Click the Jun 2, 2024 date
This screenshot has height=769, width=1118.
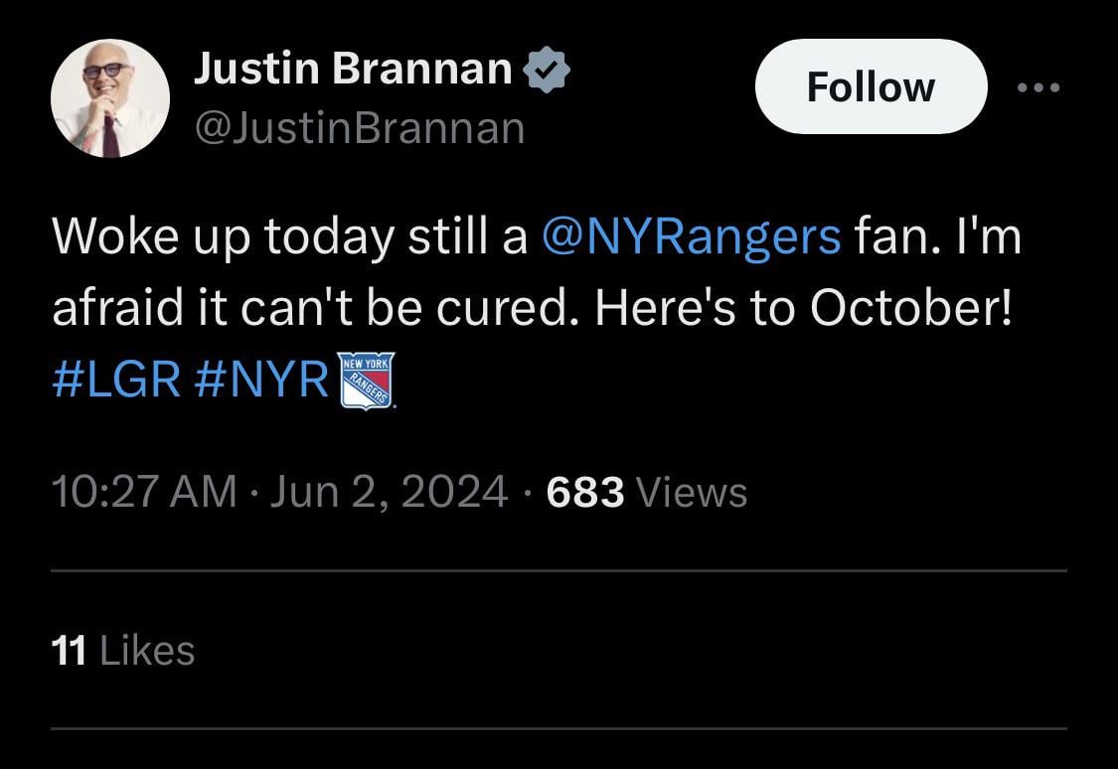click(389, 492)
